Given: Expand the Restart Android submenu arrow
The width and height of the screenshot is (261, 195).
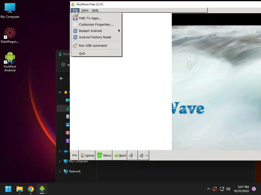Looking at the screenshot, I should 119,31.
